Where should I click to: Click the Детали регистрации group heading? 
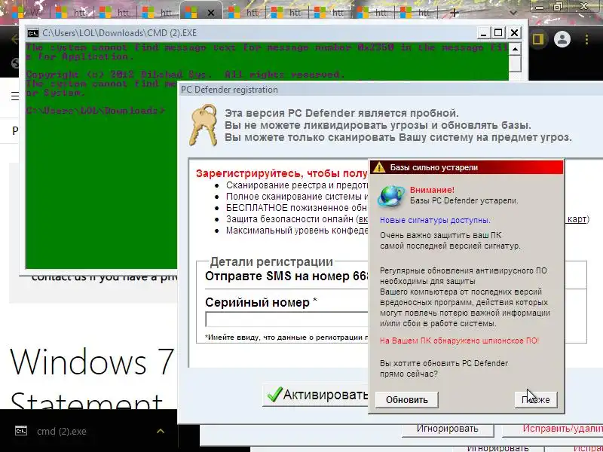[271, 261]
